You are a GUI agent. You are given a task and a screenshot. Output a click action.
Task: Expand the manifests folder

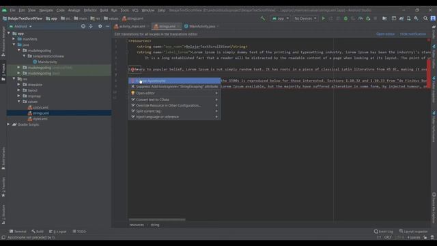click(14, 39)
